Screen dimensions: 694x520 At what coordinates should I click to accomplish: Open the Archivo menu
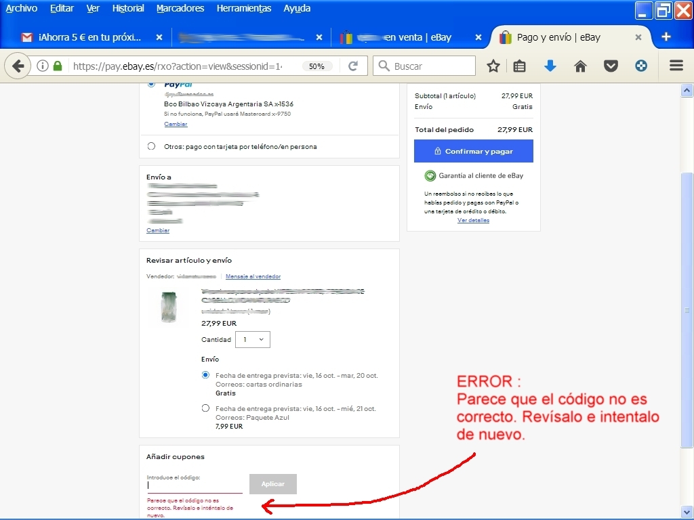coord(21,8)
